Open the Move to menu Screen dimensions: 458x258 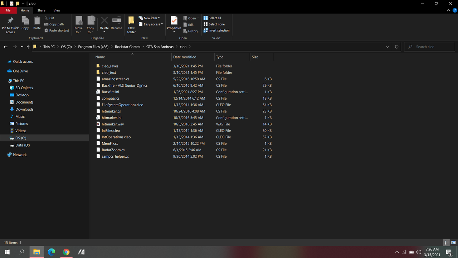point(79,25)
